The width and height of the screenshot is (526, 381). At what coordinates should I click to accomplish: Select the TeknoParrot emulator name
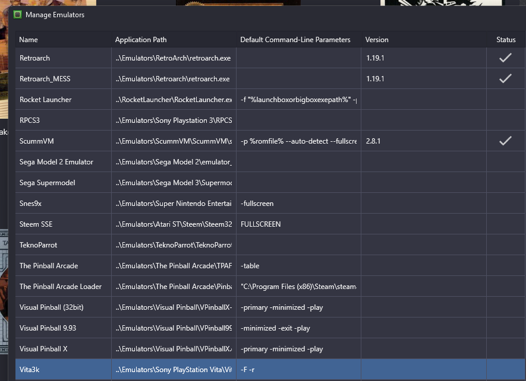point(39,245)
